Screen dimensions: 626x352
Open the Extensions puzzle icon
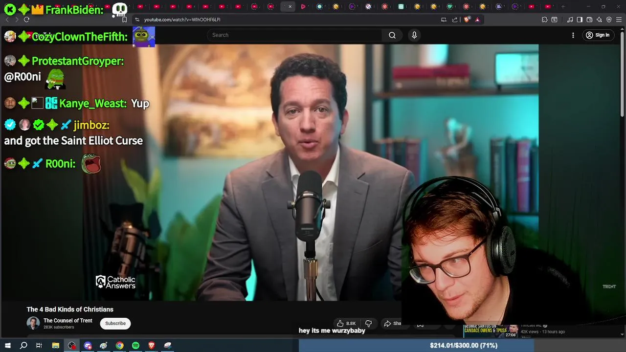(544, 20)
